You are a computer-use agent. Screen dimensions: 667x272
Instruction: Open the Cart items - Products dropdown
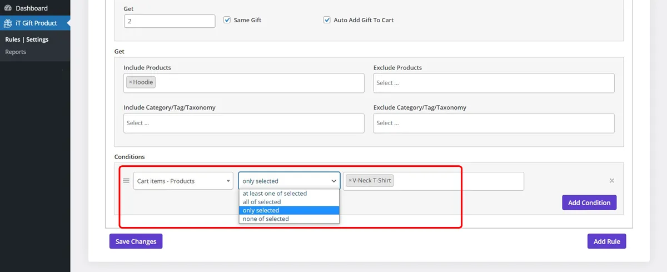tap(183, 181)
